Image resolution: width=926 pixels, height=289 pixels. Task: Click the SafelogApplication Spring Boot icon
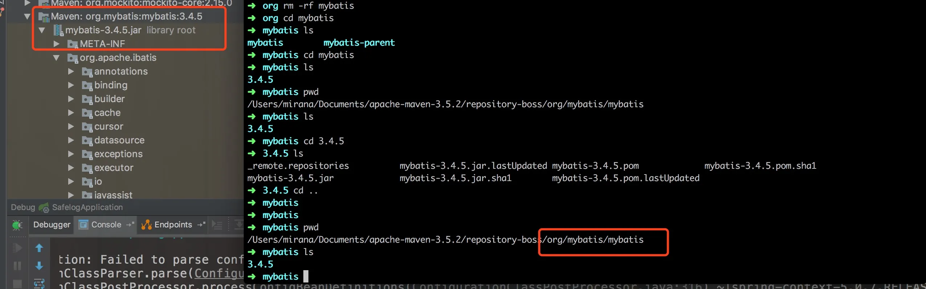[x=44, y=208]
